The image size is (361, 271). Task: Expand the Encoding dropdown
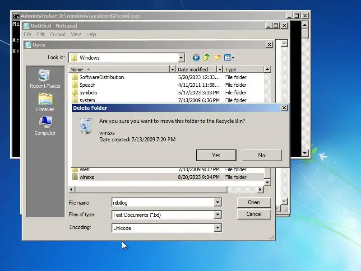pyautogui.click(x=218, y=228)
